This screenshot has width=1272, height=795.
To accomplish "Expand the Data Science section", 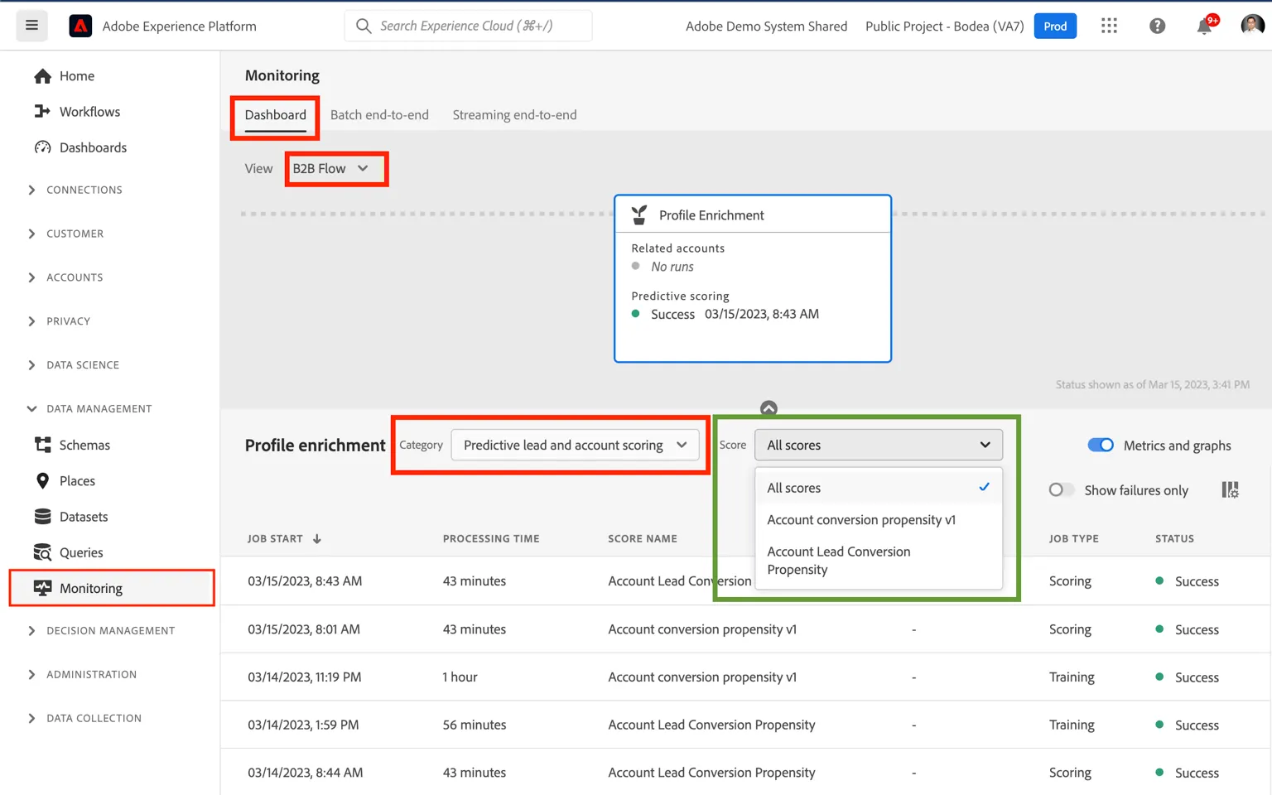I will [x=75, y=365].
